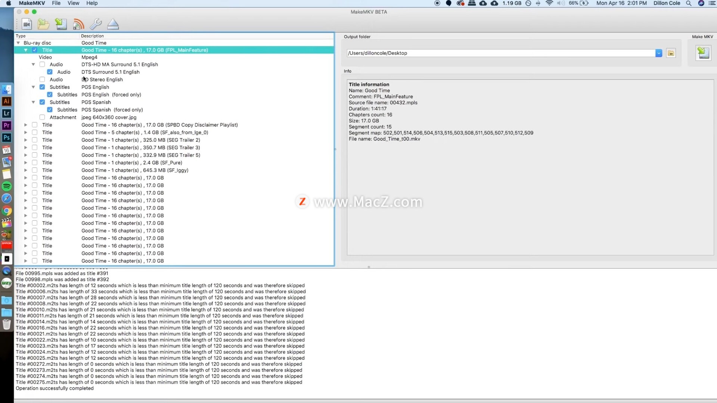717x403 pixels.
Task: Select the SEG Trailer 2 title row
Action: tap(140, 140)
